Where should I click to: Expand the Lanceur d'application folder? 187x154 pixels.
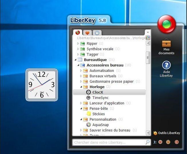pos(81,103)
